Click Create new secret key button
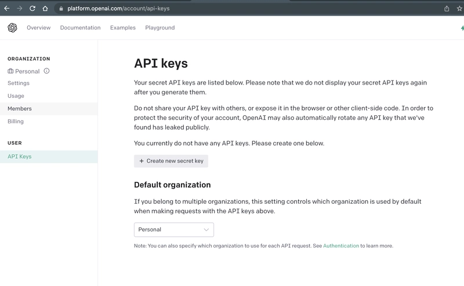 (171, 161)
